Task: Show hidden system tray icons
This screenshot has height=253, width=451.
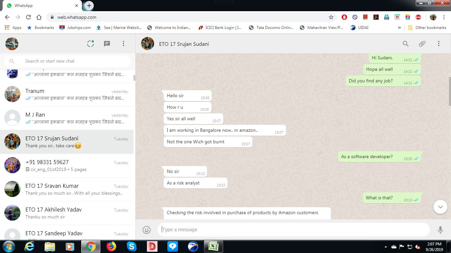Action: click(386, 247)
